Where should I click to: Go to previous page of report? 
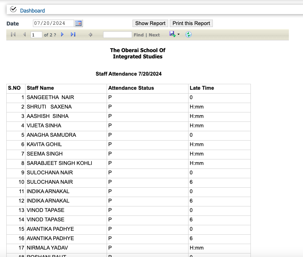(x=24, y=34)
